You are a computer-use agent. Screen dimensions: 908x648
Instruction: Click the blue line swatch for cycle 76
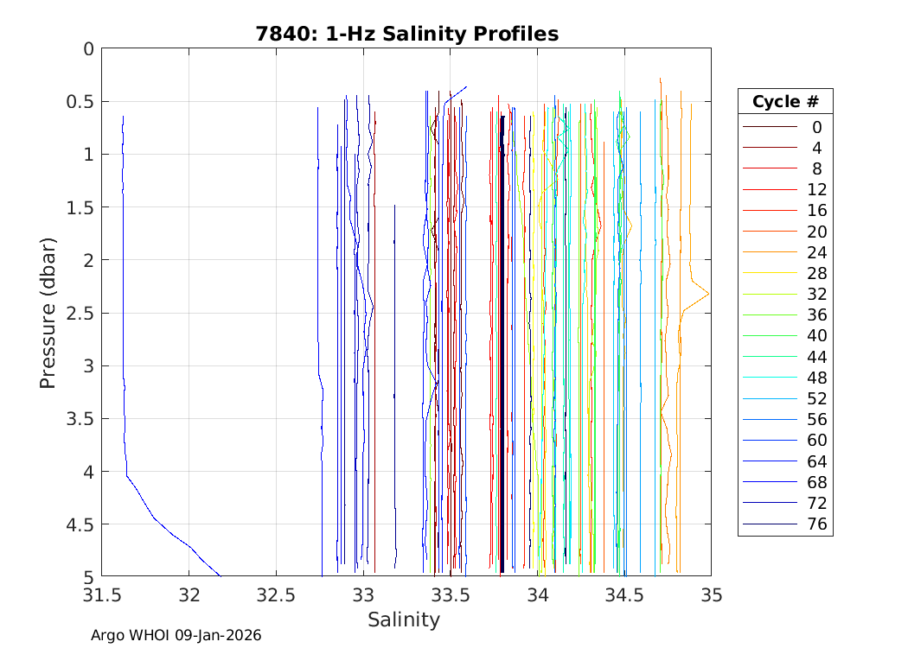coord(769,524)
